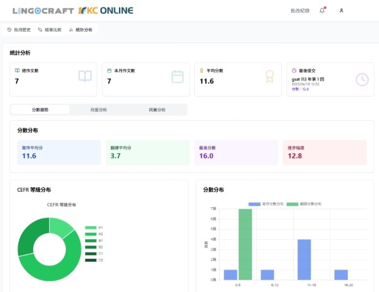The height and width of the screenshot is (292, 379).
Task: Switch to the 結果比較 tab
Action: [x=50, y=30]
